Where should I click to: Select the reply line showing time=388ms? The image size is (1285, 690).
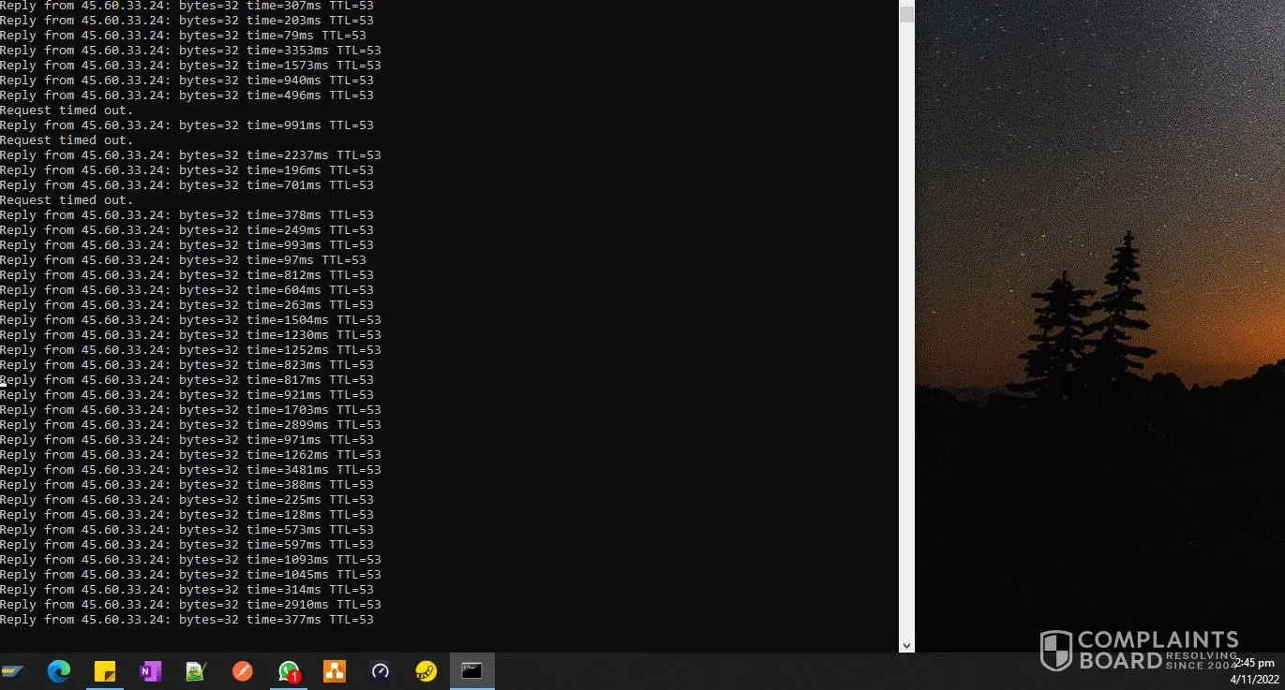pos(187,485)
